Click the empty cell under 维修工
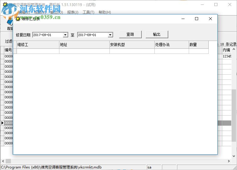 tap(38, 51)
